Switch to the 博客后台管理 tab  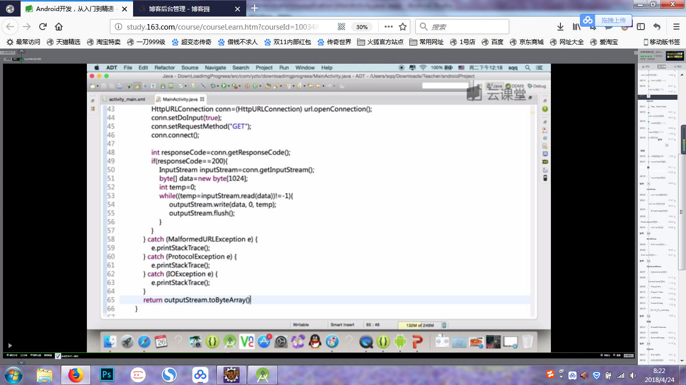tap(186, 8)
